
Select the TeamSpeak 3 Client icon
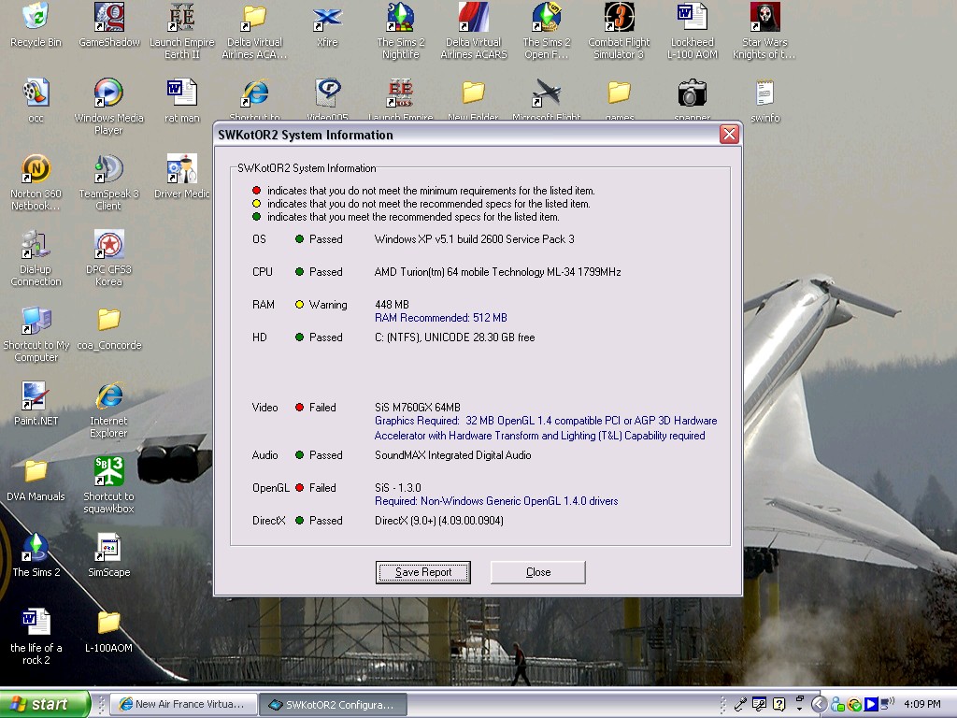point(108,182)
